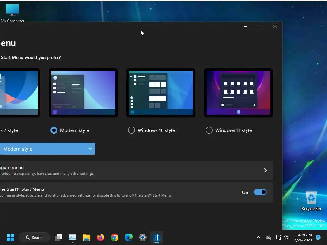Show hidden system tray icons
Viewport: 327px width, 245px height.
click(258, 237)
